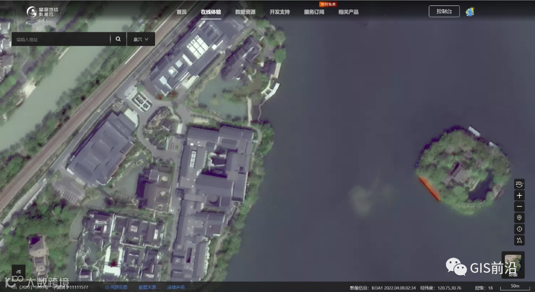Select the 在线体验 tab
Image resolution: width=535 pixels, height=292 pixels.
click(211, 12)
